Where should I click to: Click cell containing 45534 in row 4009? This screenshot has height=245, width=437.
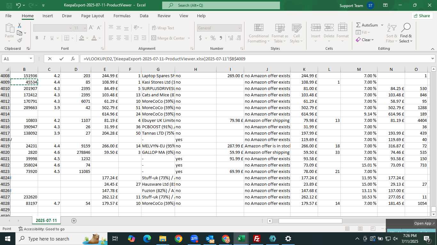click(24, 82)
